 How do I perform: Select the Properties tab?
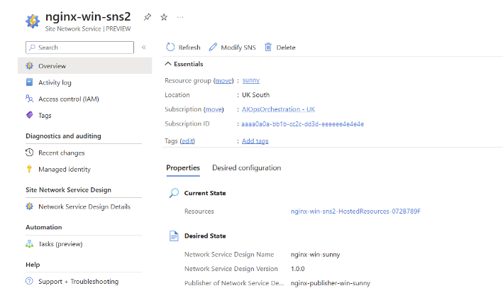coord(183,168)
